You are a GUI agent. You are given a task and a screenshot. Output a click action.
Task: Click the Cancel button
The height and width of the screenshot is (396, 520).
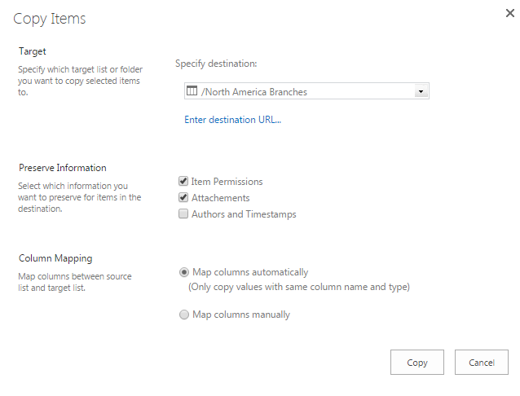[x=482, y=362]
